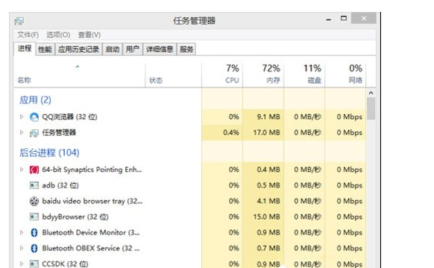Click the adb row's 0 MB/秒 disk value

pos(307,185)
